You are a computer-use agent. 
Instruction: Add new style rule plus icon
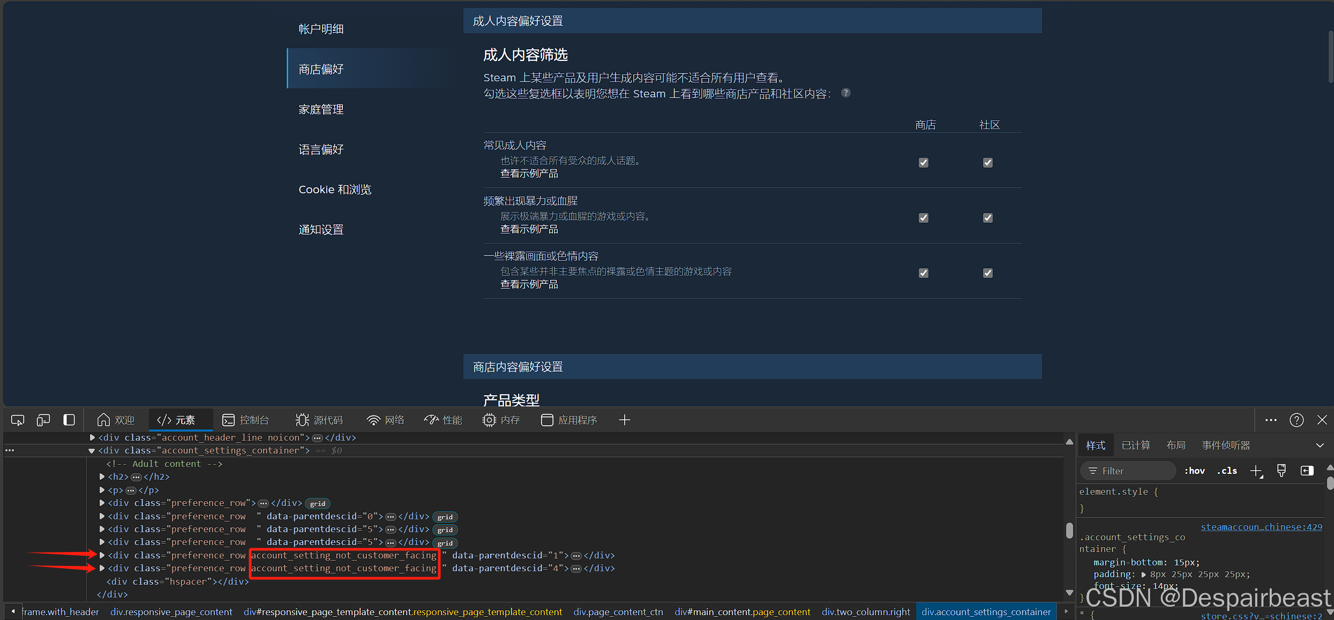pos(1256,471)
